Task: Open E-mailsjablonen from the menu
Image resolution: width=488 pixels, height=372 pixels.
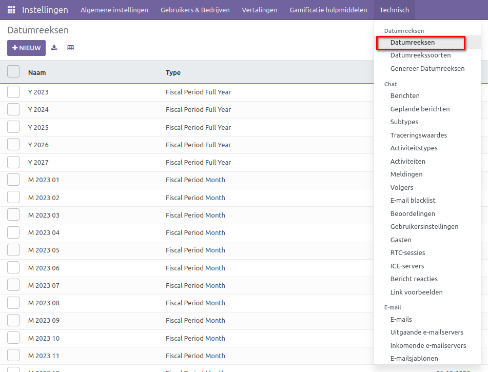Action: (414, 359)
